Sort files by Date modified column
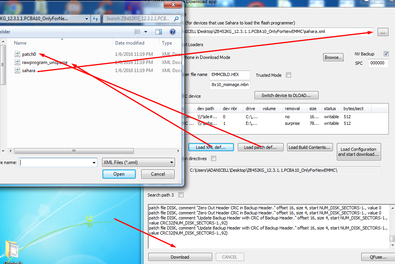The width and height of the screenshot is (395, 264). pos(130,43)
